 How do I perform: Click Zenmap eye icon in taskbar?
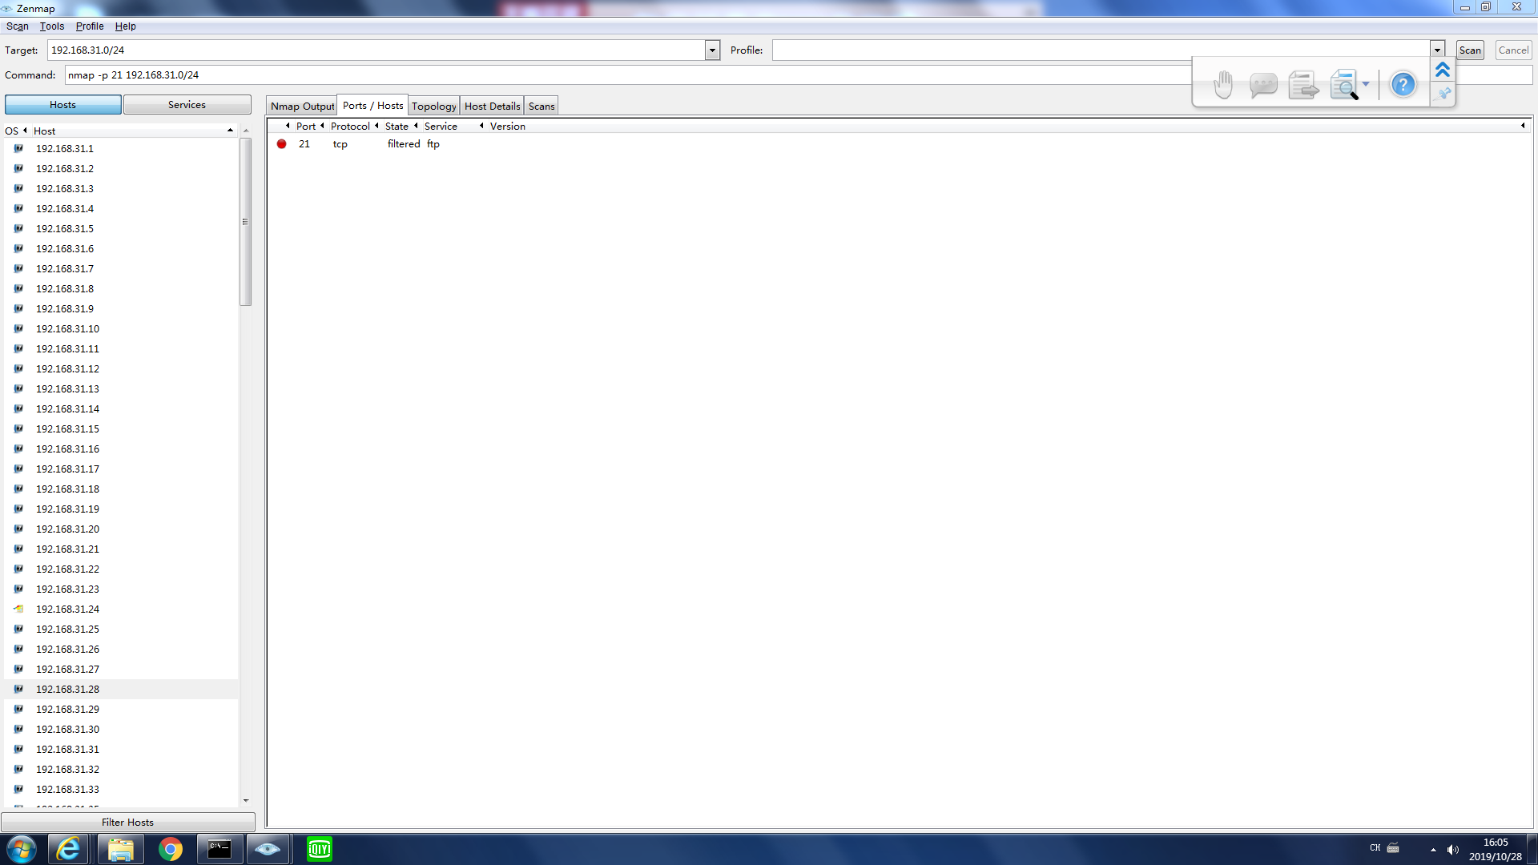click(x=268, y=849)
